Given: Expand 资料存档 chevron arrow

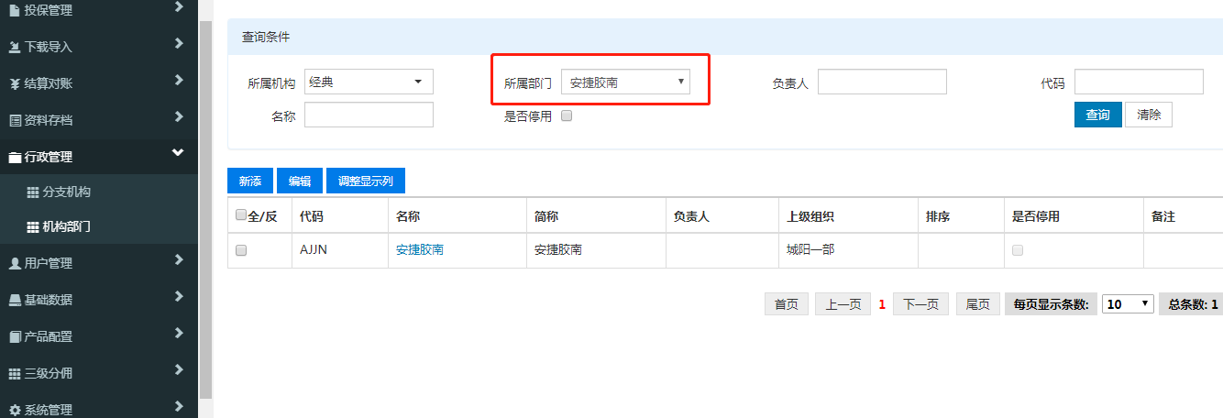Looking at the screenshot, I should coord(179,117).
